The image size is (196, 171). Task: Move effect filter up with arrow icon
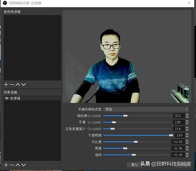point(18,165)
